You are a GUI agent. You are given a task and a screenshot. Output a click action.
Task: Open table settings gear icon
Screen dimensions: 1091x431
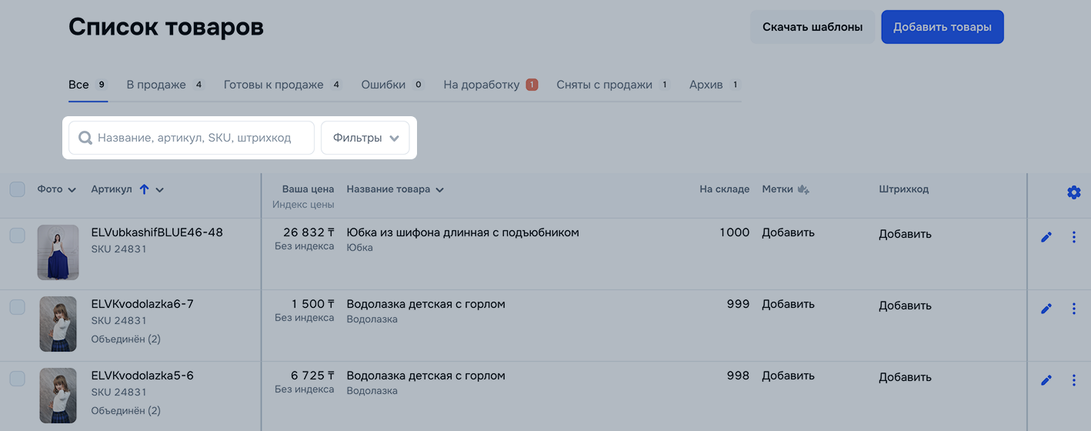[x=1074, y=192]
